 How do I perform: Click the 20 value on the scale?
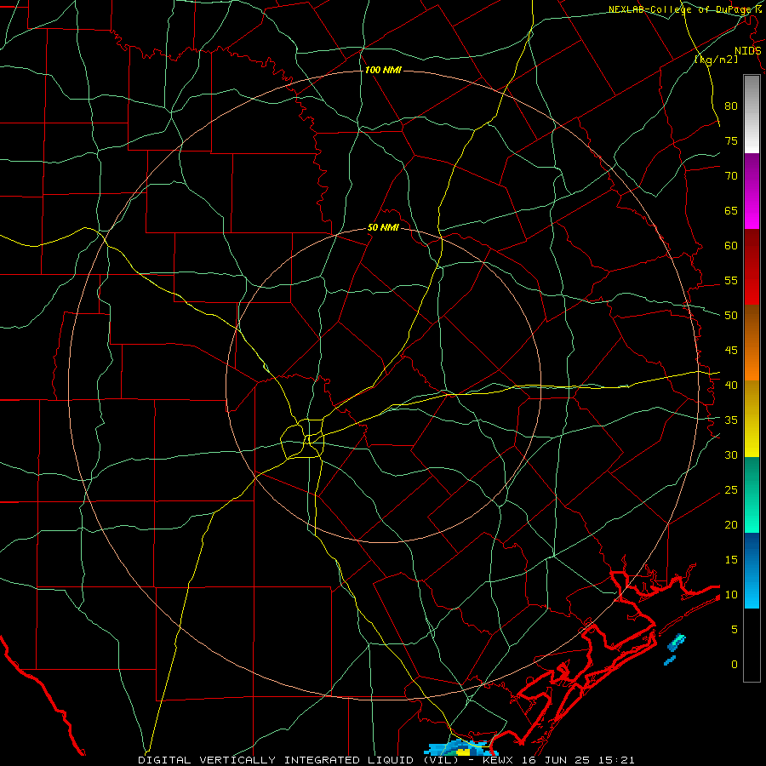[731, 524]
